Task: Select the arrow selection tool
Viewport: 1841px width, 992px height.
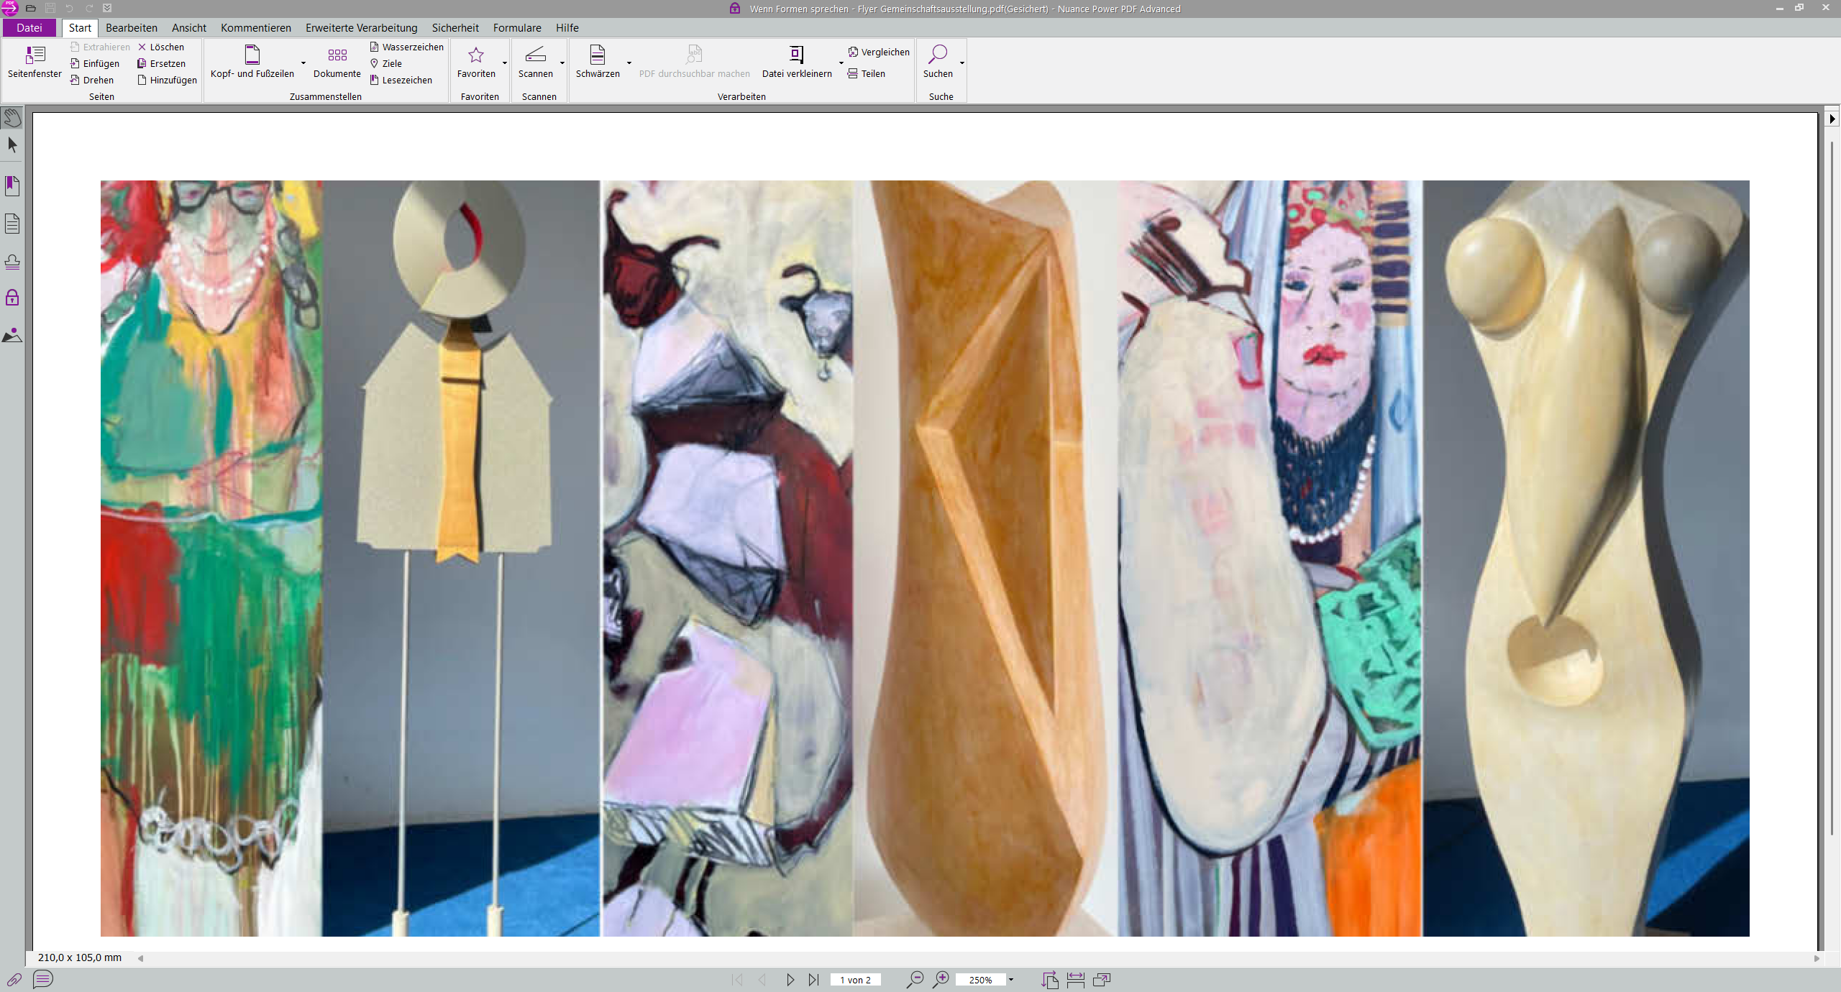Action: tap(12, 145)
